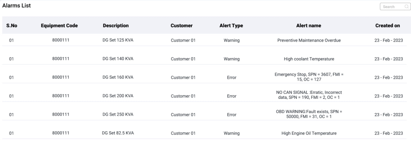Image resolution: width=411 pixels, height=156 pixels.
Task: Click equipment code 8000111 in DG Set 200 KVA row
Action: point(61,96)
